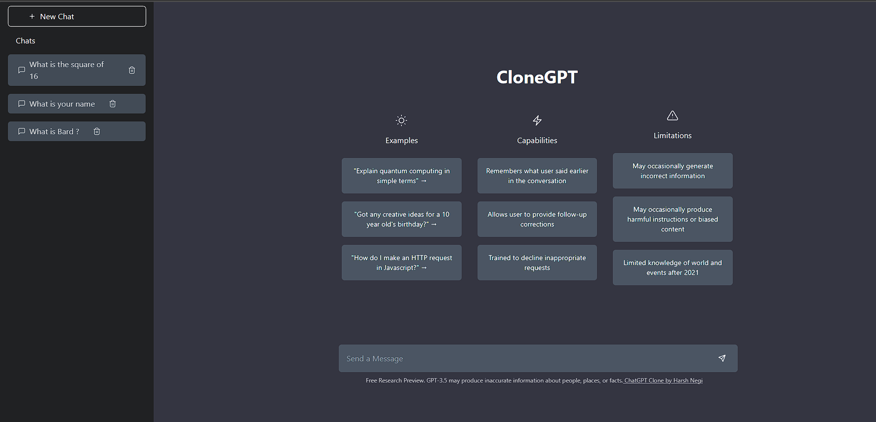The image size is (876, 422).
Task: Pick the 10 year old's birthday ideas example
Action: [401, 219]
